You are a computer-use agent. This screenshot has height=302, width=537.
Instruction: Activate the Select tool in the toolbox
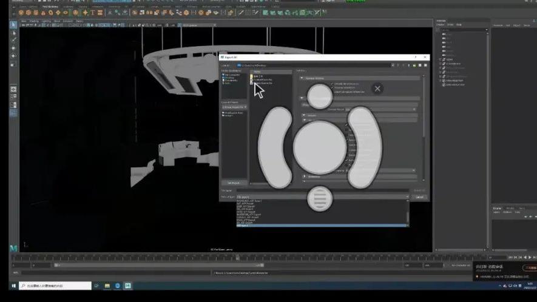click(x=13, y=24)
